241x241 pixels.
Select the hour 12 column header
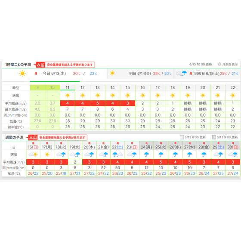[83, 88]
